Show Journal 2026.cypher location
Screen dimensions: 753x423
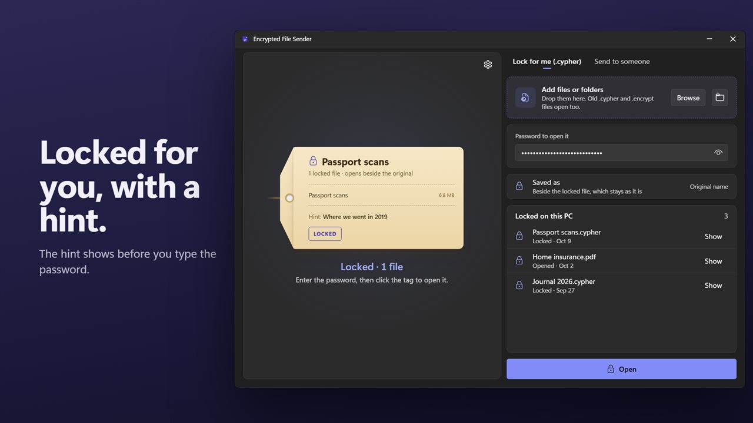[713, 286]
